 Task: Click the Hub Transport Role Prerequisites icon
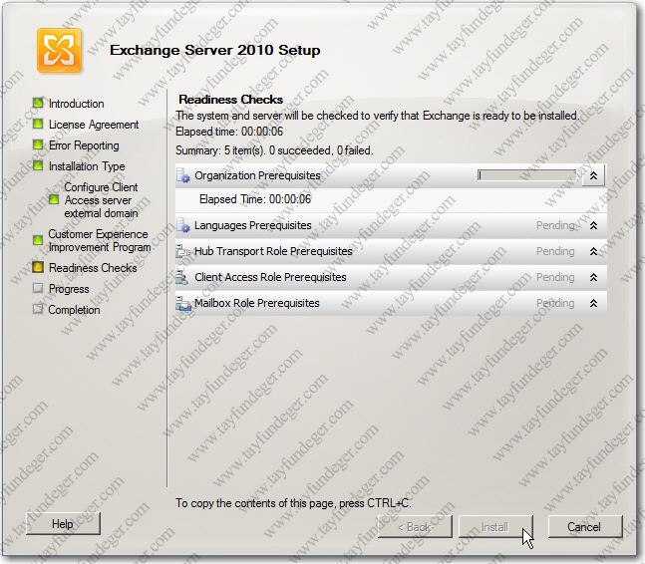tap(183, 251)
